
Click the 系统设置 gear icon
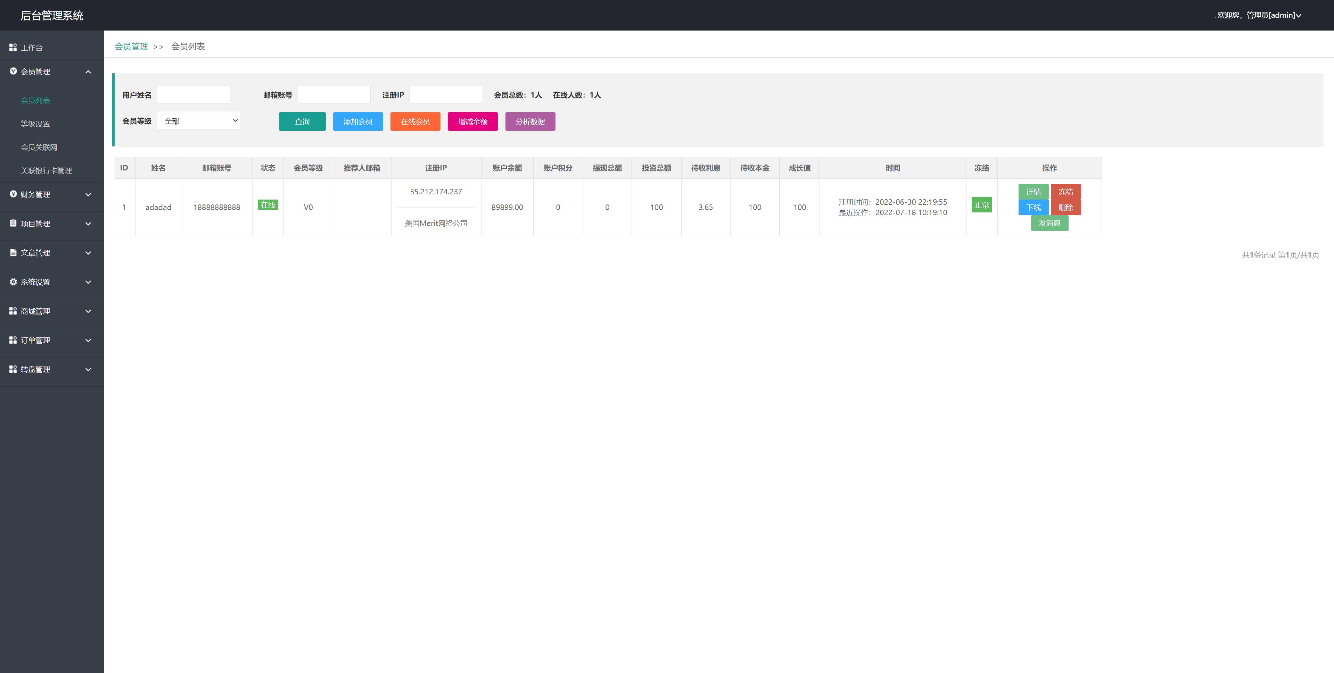pos(13,281)
